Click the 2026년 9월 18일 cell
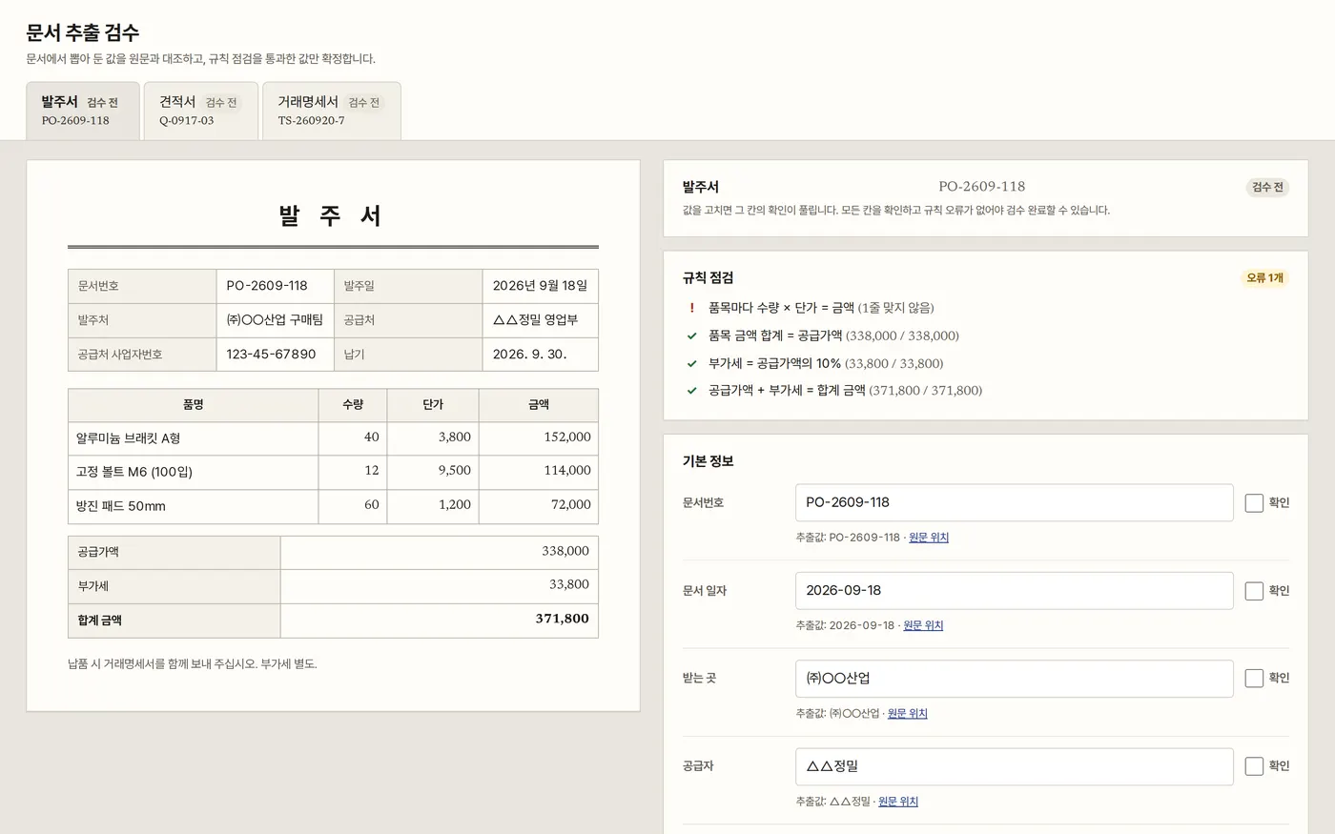This screenshot has width=1335, height=834. tap(541, 286)
